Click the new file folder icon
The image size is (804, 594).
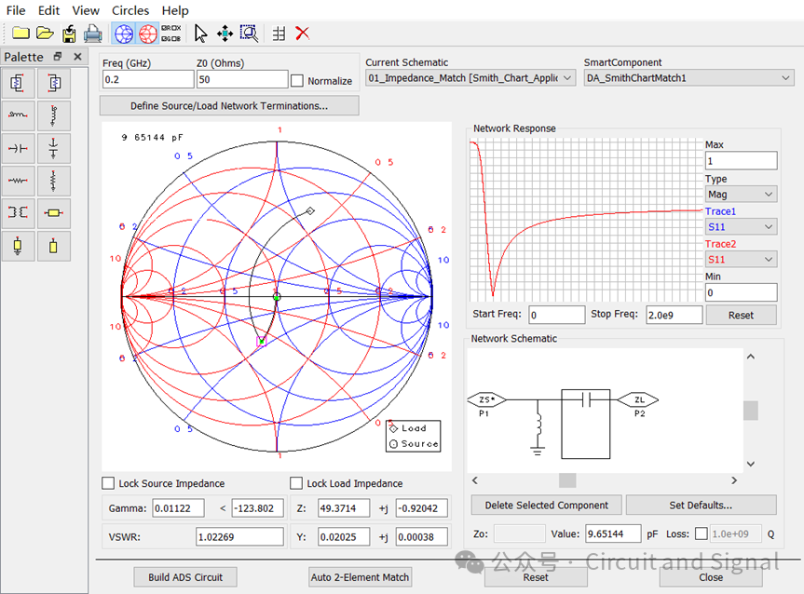20,34
